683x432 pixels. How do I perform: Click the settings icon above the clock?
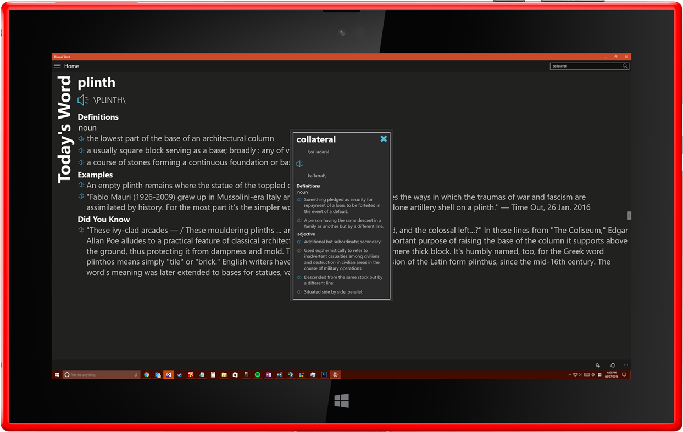[x=597, y=365]
